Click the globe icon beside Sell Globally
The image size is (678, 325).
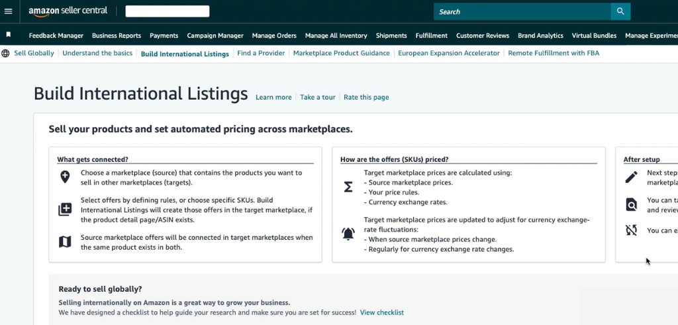pos(5,54)
